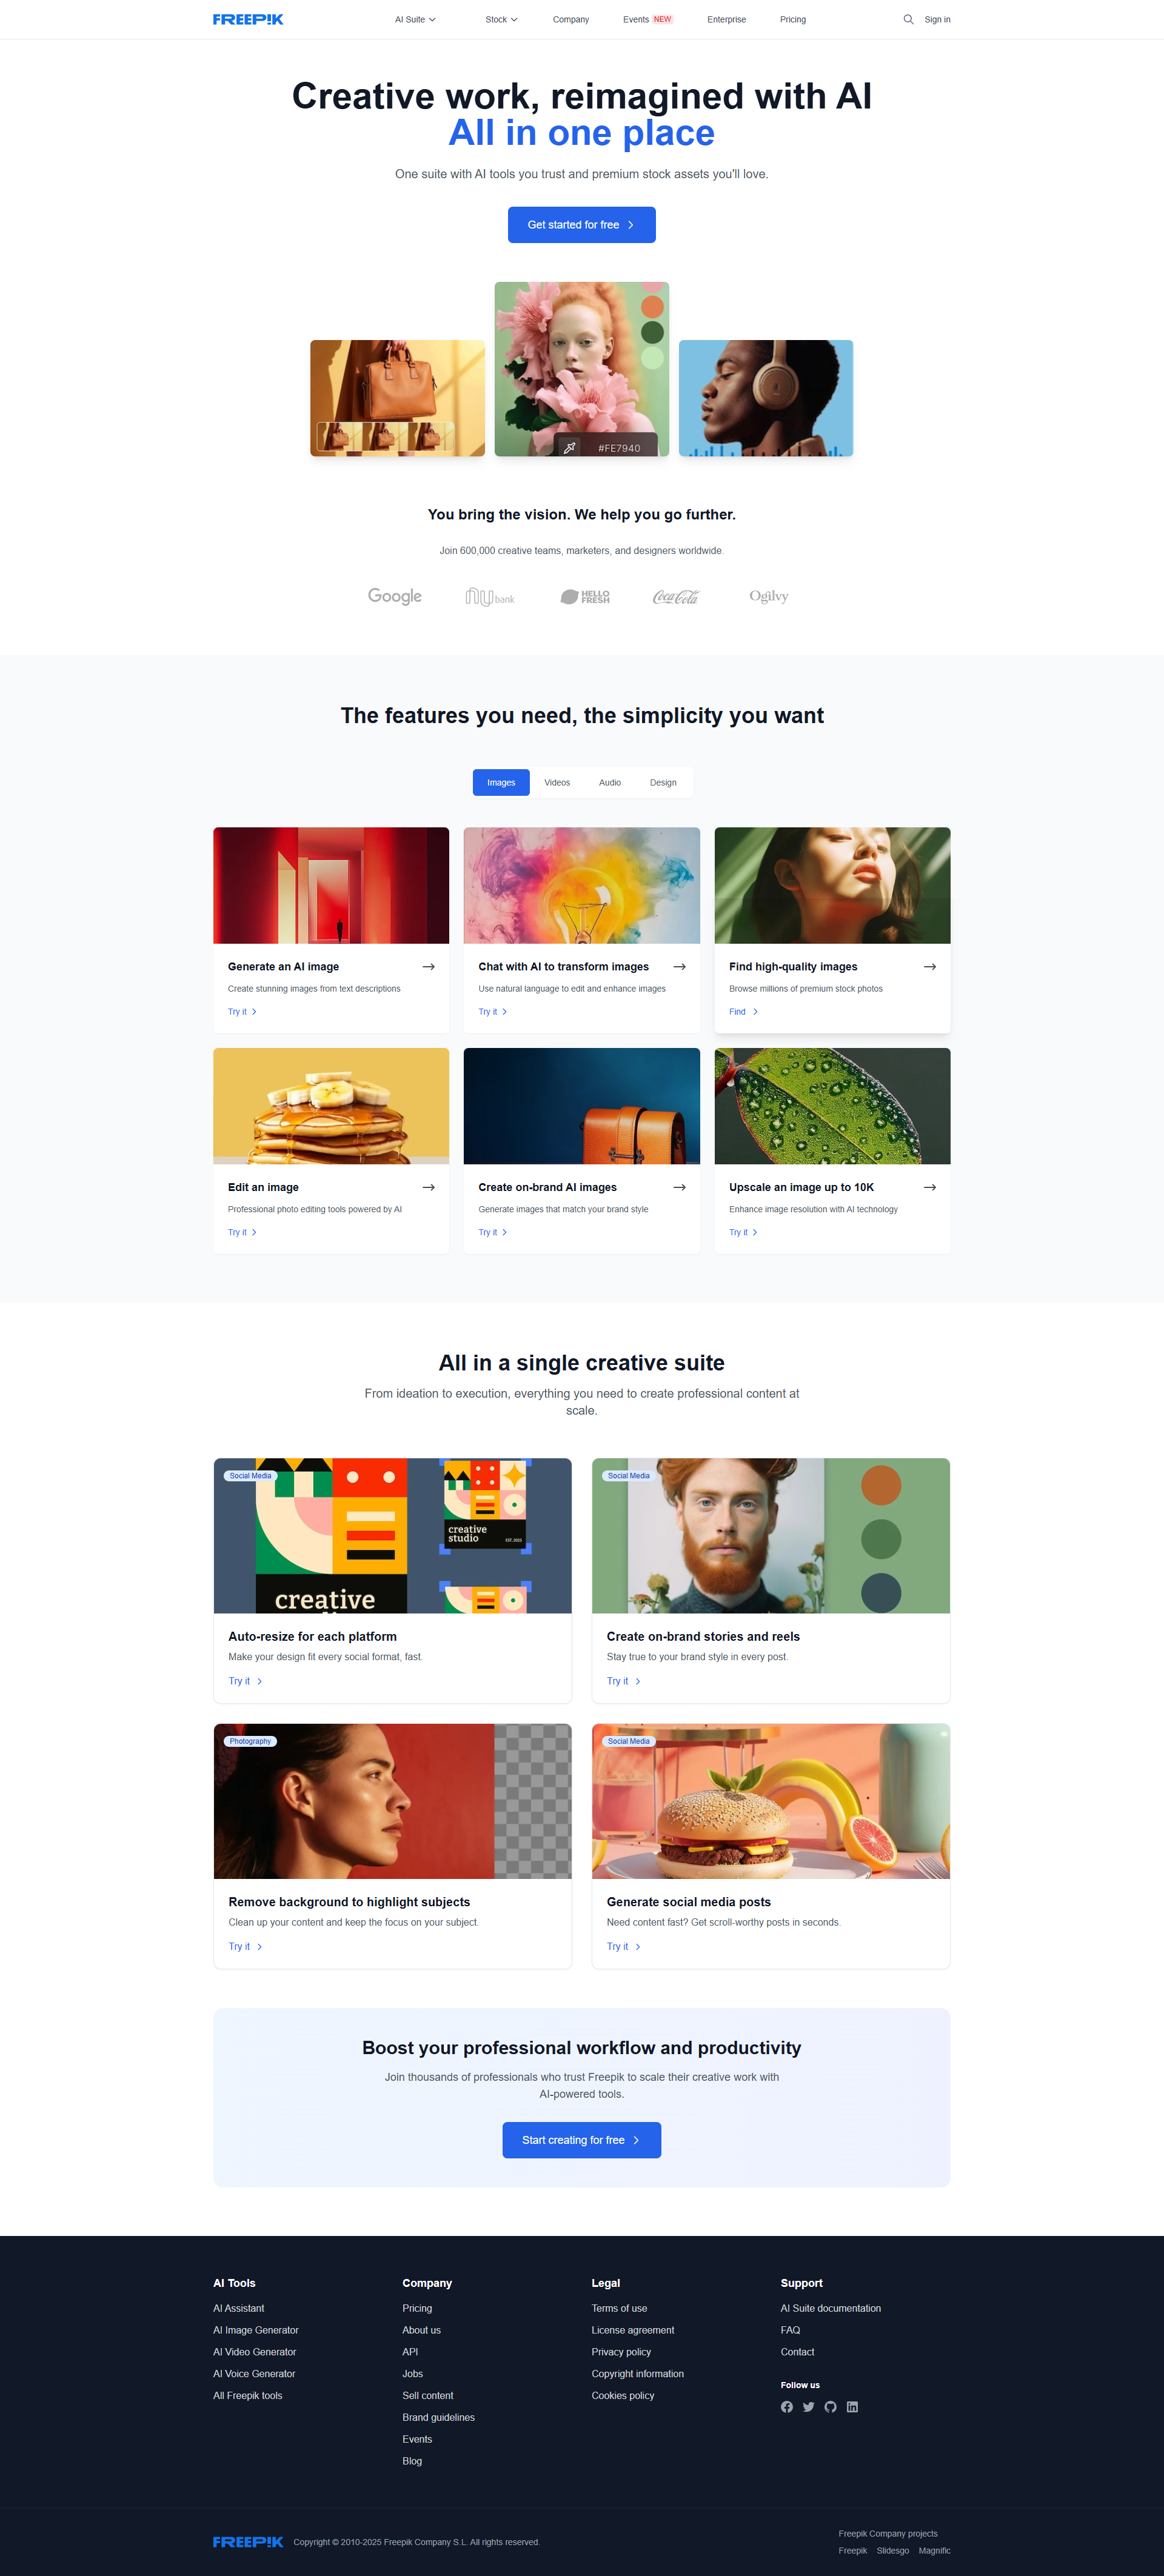The width and height of the screenshot is (1164, 2576).
Task: Click the orange color swatch on flower portrait
Action: pos(652,307)
